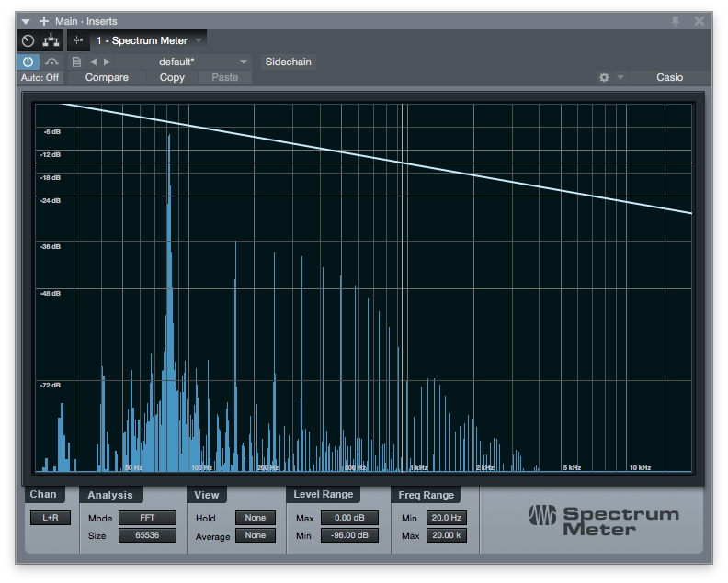Image resolution: width=728 pixels, height=583 pixels.
Task: Toggle the Auto: Off automation mode
Action: click(x=40, y=78)
